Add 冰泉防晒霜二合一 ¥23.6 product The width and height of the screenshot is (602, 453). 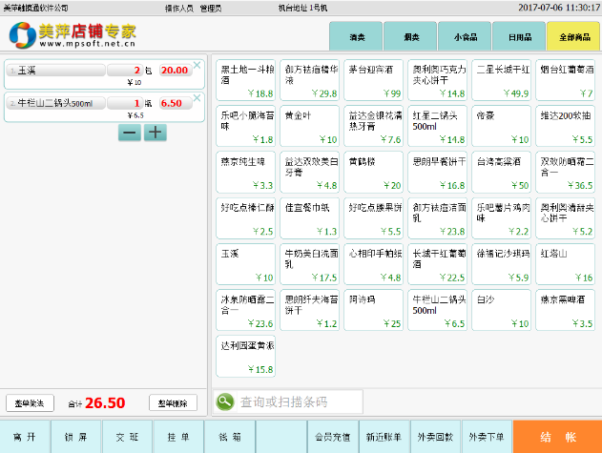coord(246,310)
